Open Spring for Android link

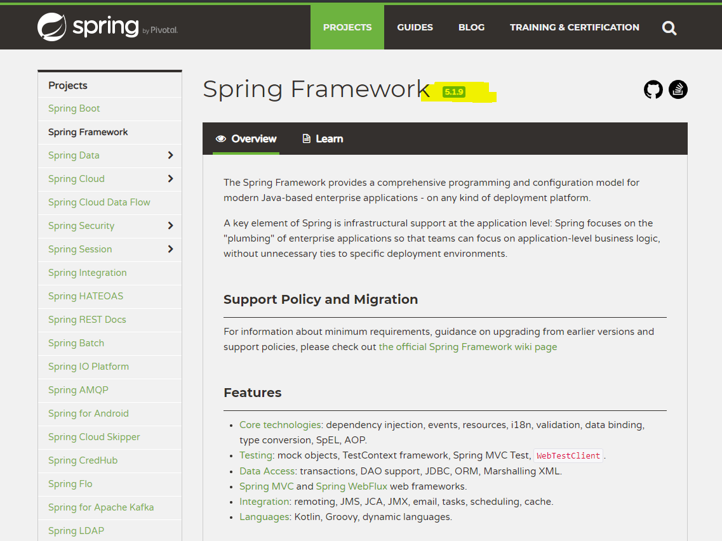88,414
